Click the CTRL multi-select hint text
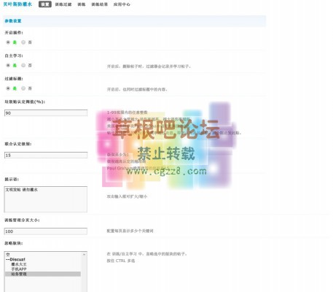333x292 pixels. pos(121,261)
